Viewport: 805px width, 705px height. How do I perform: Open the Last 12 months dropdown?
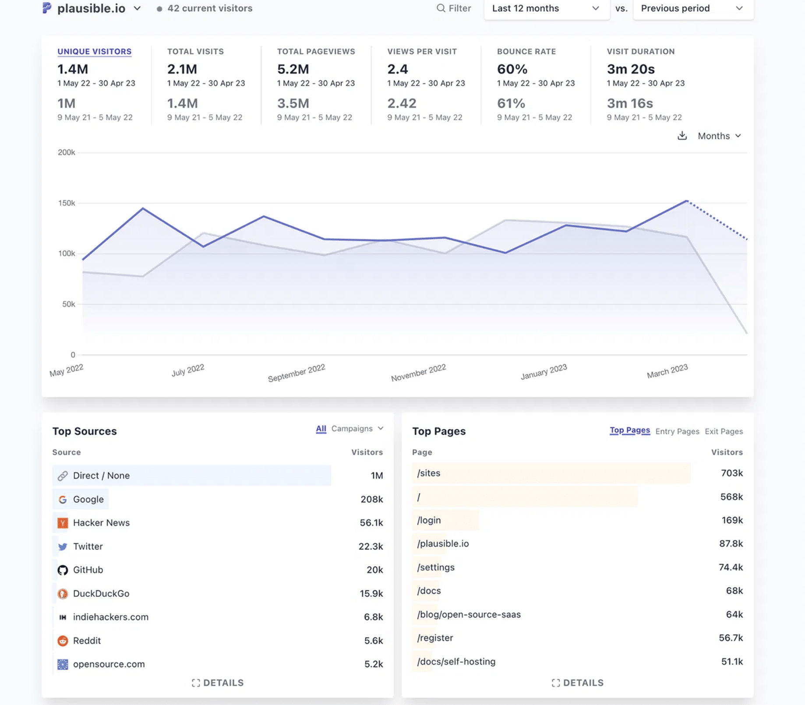click(546, 8)
